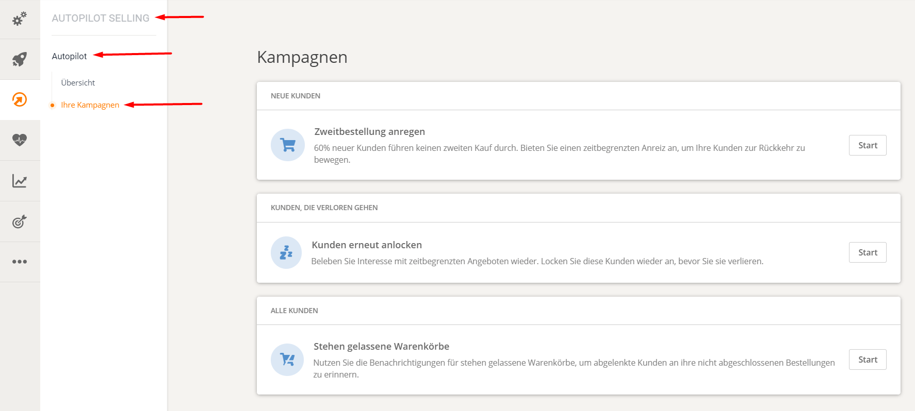Click the KUNDEN, DIE VERLOREN GEHEN header
915x411 pixels.
[324, 208]
